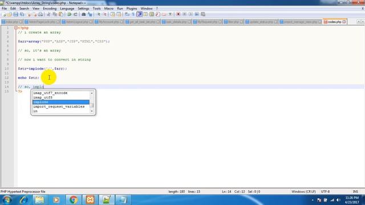Print the document using the Print icon
Image resolution: width=365 pixels, height=205 pixels.
40,14
